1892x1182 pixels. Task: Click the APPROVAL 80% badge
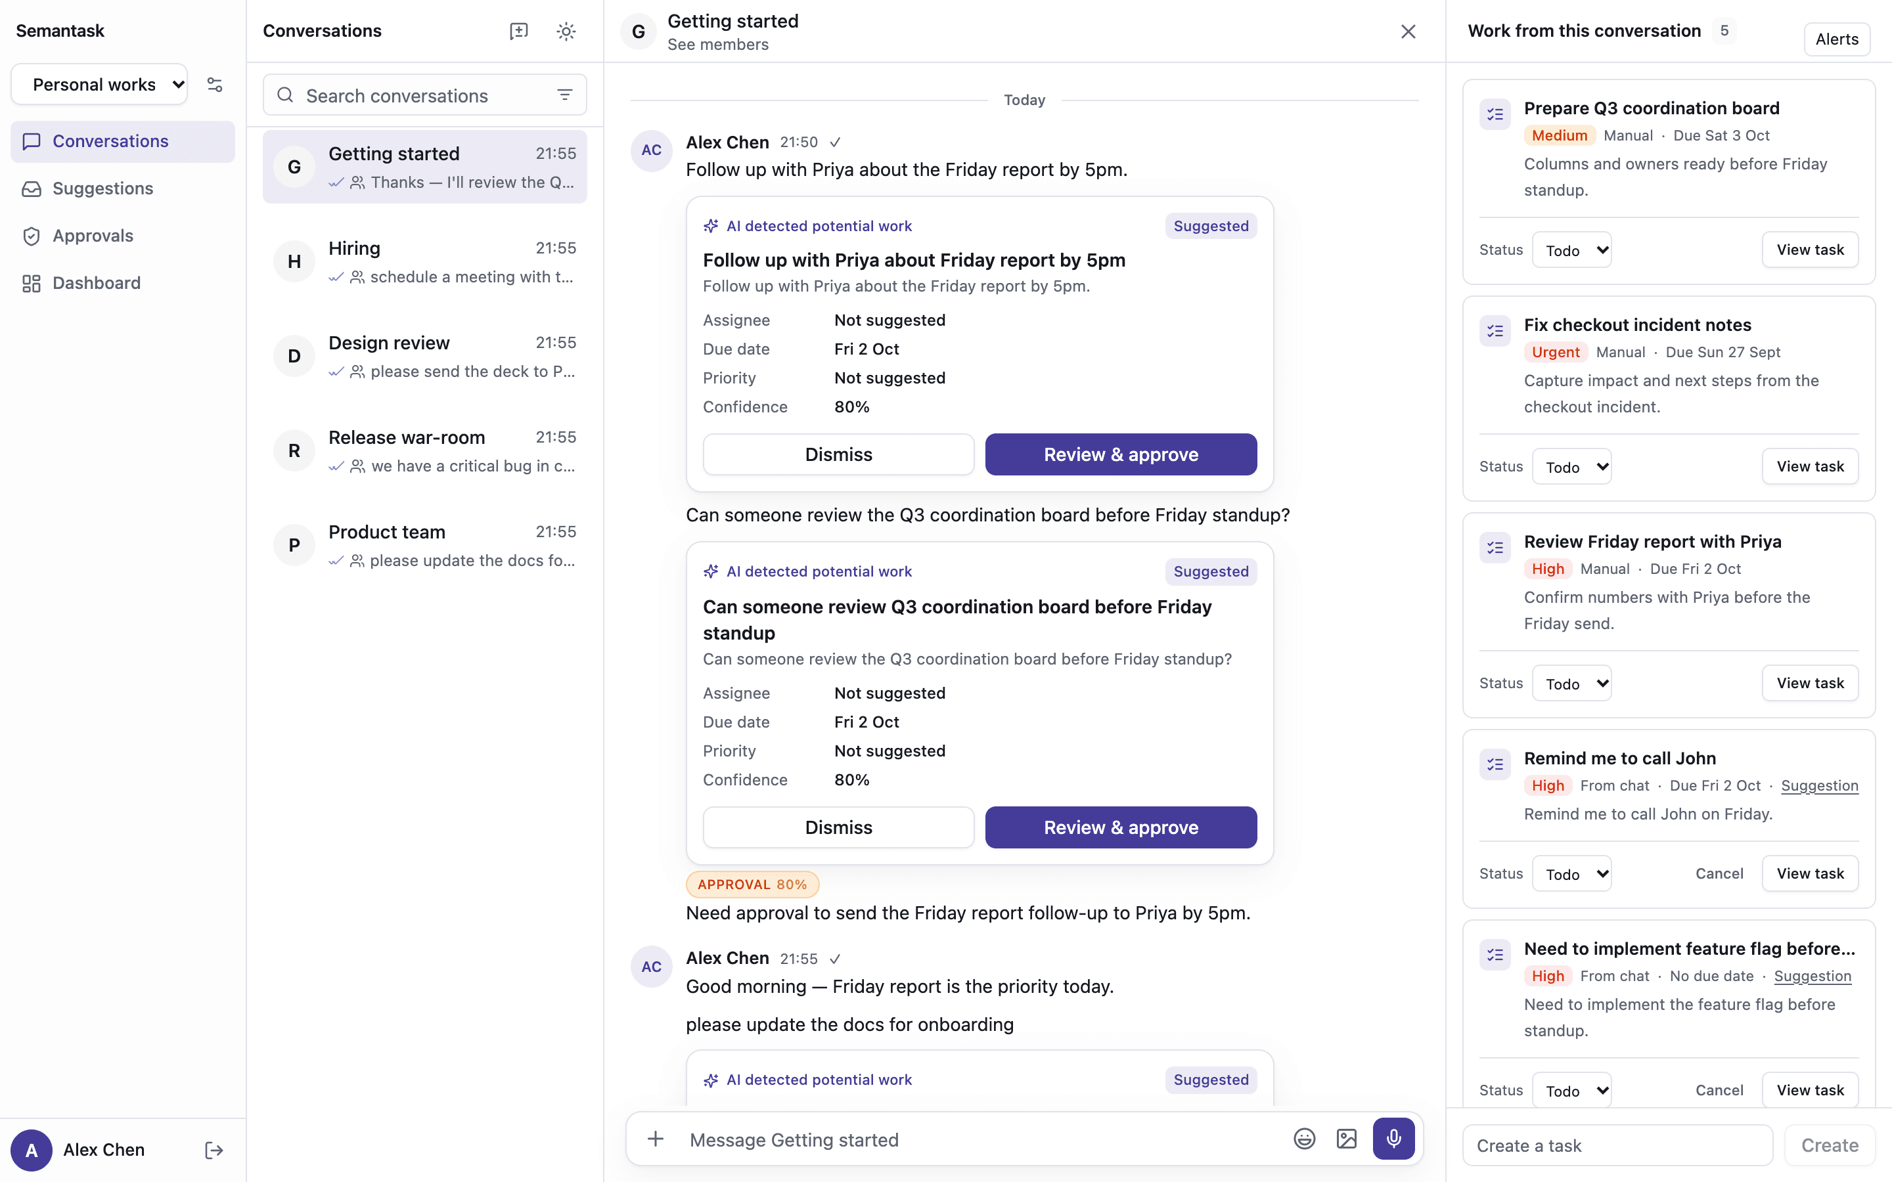coord(752,884)
